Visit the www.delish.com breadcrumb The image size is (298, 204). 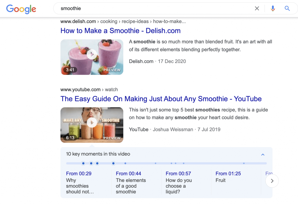pos(77,21)
